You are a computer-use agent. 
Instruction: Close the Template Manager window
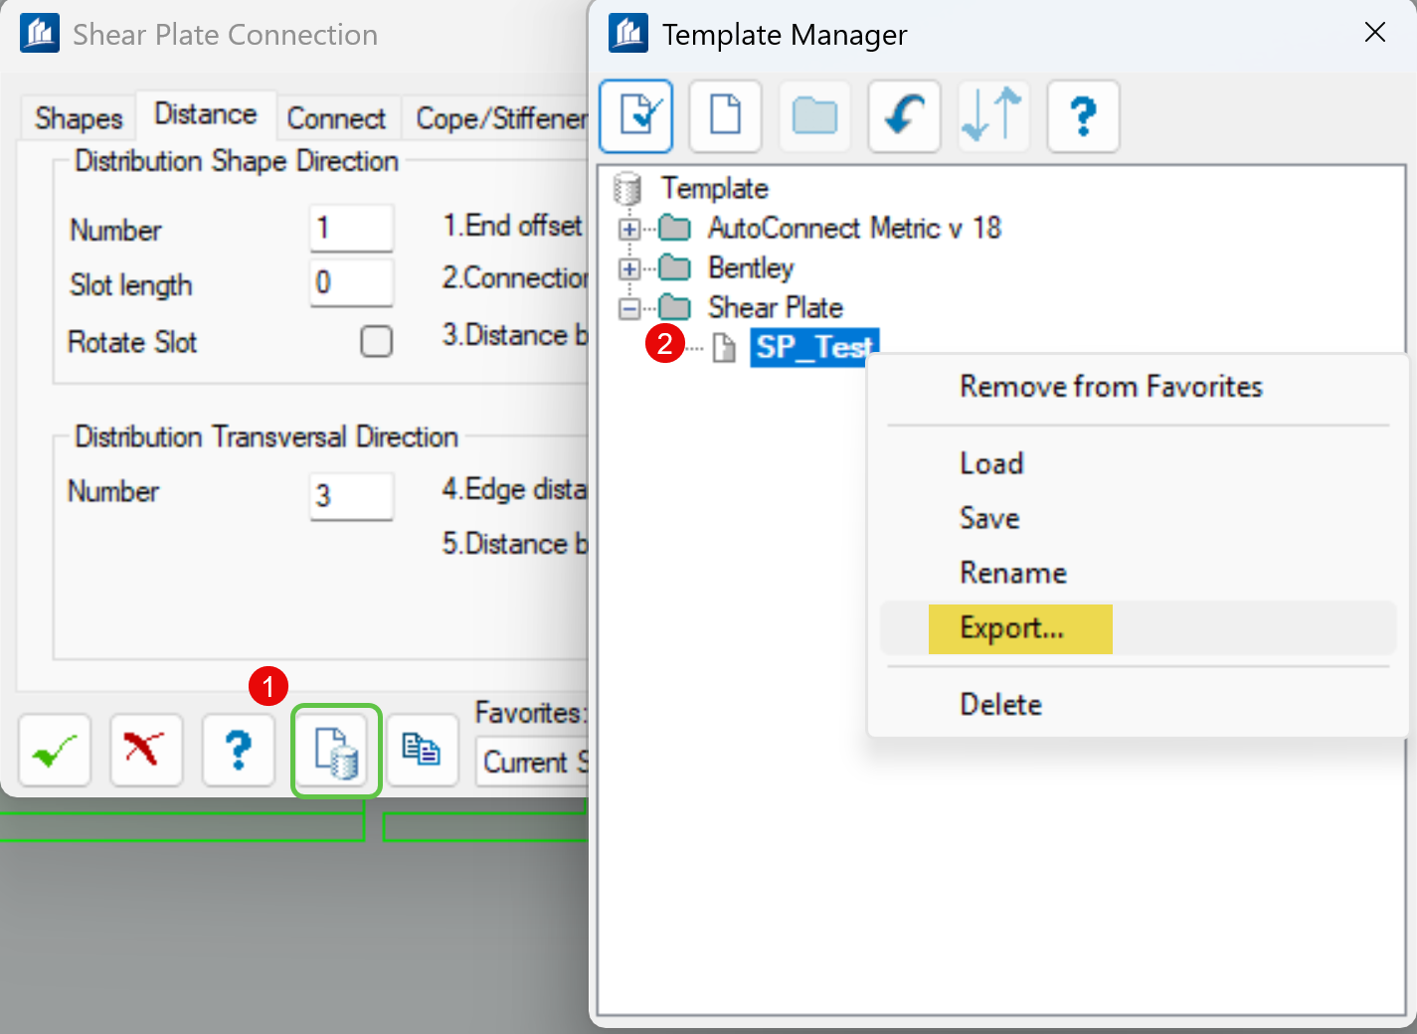[x=1375, y=32]
